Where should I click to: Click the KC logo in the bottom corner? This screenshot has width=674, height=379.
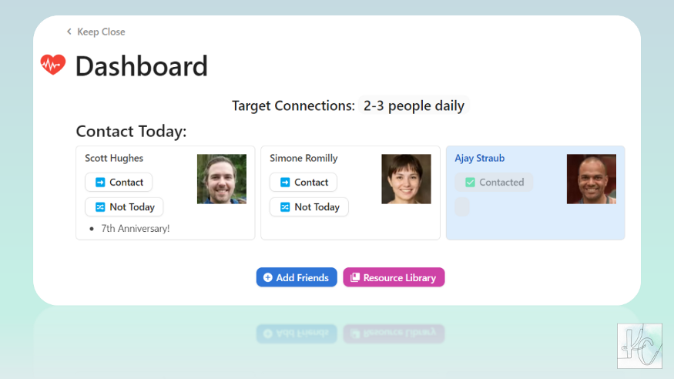coord(639,346)
